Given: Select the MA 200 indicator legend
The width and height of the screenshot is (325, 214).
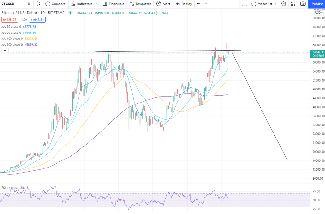Looking at the screenshot, I should point(11,45).
